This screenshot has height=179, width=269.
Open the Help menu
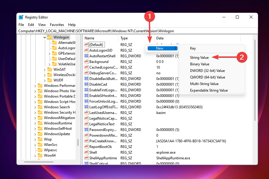pos(72,25)
